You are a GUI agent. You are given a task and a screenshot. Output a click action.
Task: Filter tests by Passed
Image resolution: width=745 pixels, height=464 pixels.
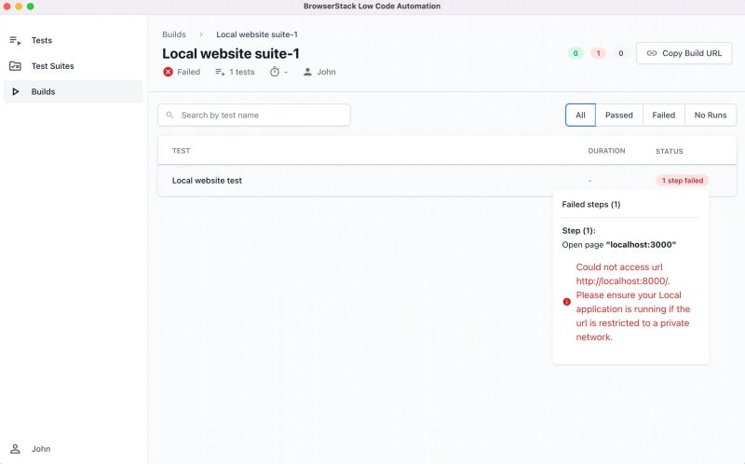(x=619, y=115)
